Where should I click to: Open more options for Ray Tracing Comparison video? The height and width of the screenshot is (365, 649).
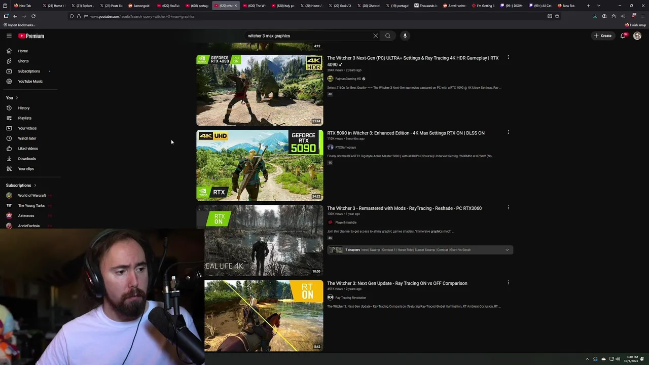508,282
